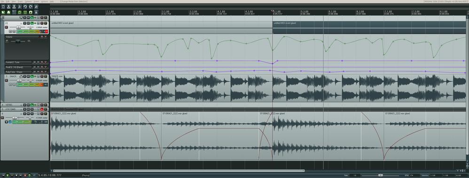Open the I/O routing button on SMACK track
The image size is (469, 178).
24,76
